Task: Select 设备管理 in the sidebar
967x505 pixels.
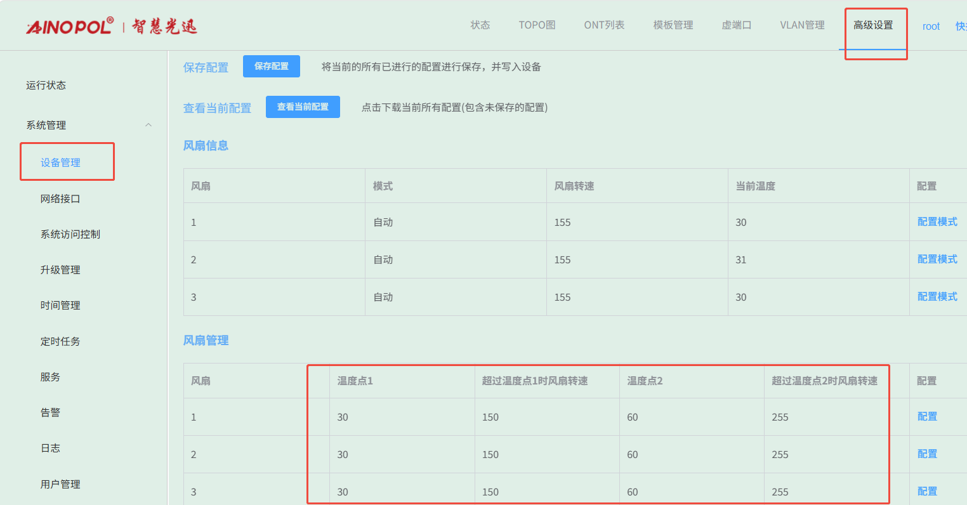Action: 60,163
